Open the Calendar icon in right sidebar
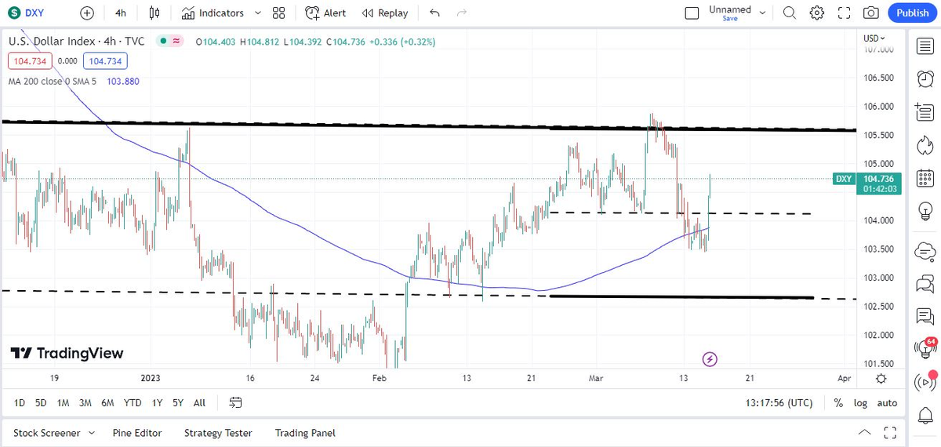 click(925, 178)
